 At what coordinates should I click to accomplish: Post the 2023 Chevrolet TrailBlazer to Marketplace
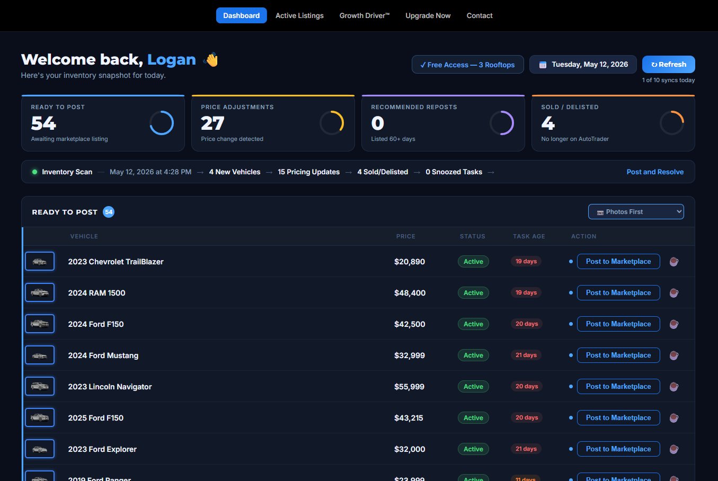pyautogui.click(x=618, y=262)
